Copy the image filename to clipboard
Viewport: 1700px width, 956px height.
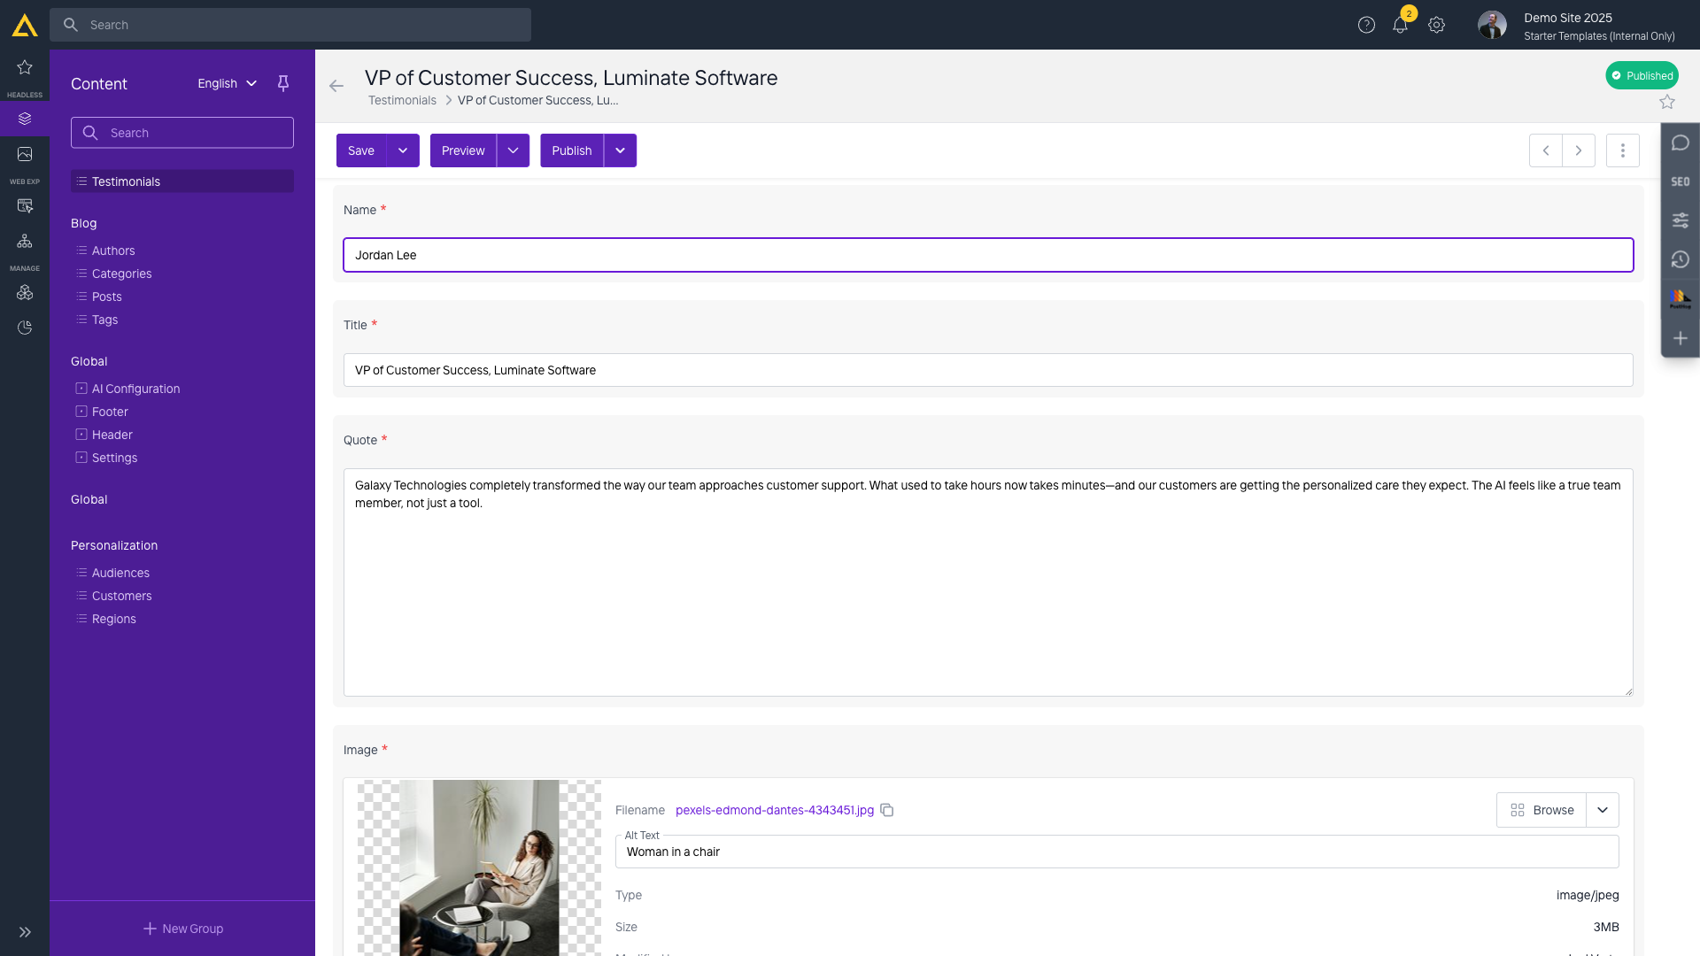click(886, 810)
